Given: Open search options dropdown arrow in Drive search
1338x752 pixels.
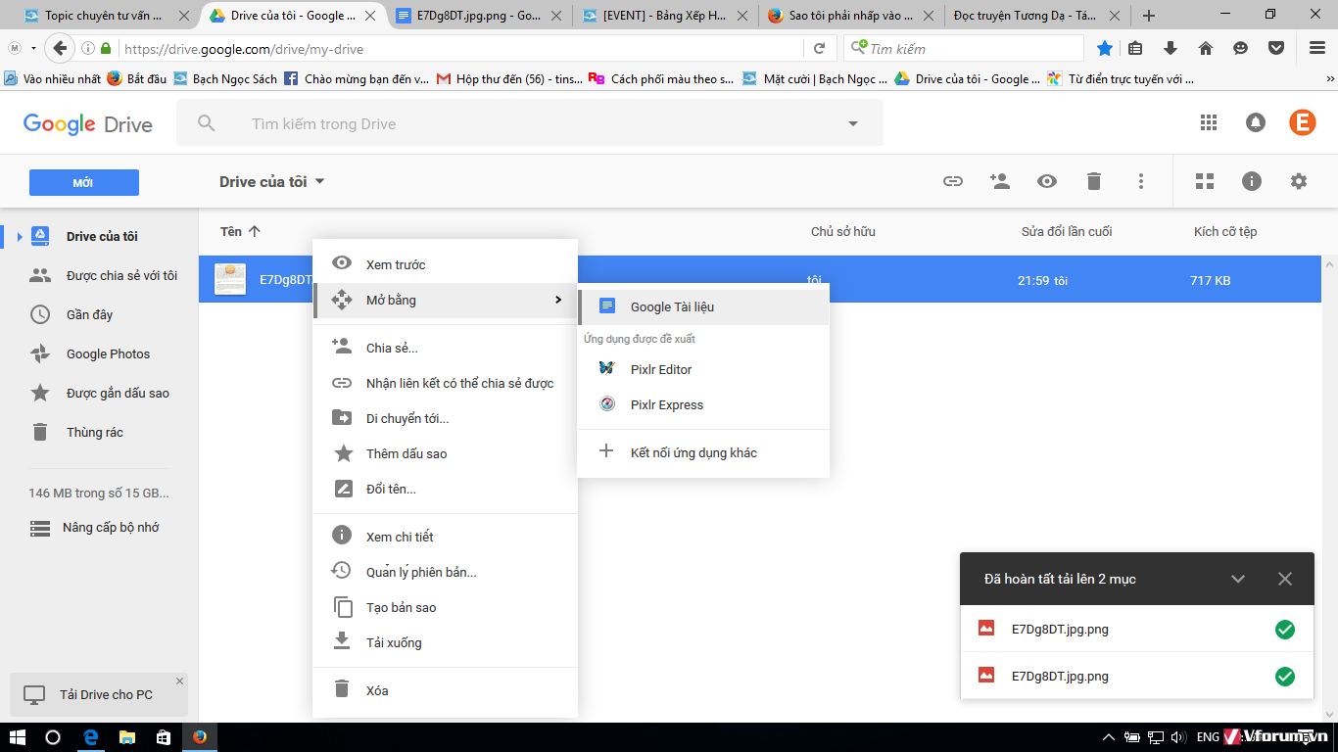Looking at the screenshot, I should (853, 123).
